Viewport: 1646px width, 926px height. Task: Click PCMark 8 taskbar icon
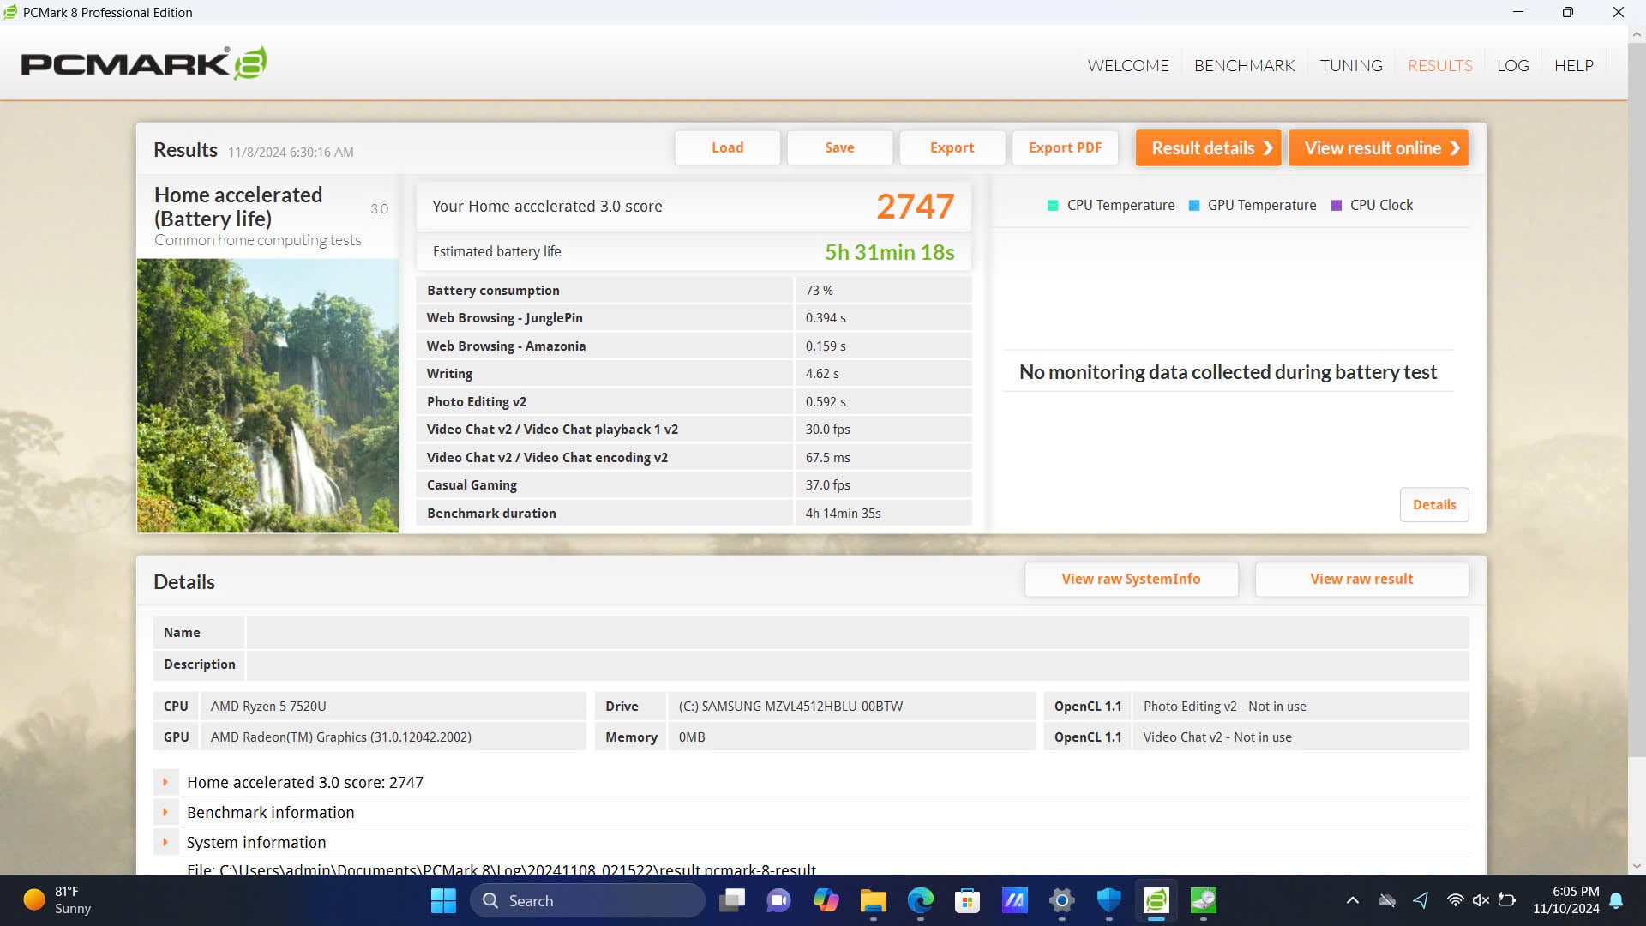pos(1156,900)
